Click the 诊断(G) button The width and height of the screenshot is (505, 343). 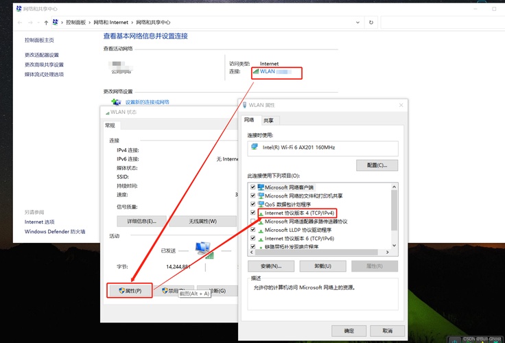218,291
